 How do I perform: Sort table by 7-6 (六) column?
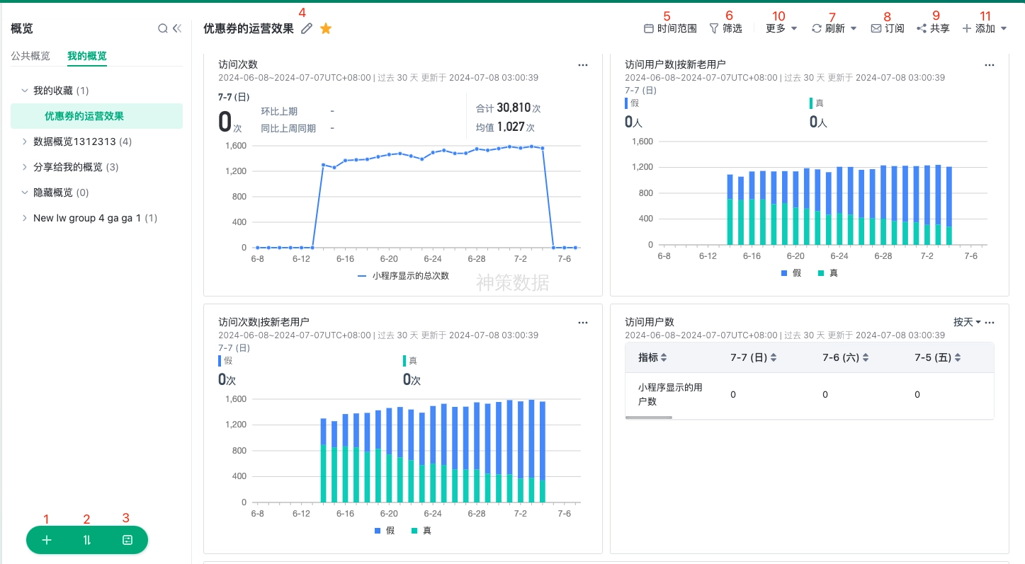(866, 358)
